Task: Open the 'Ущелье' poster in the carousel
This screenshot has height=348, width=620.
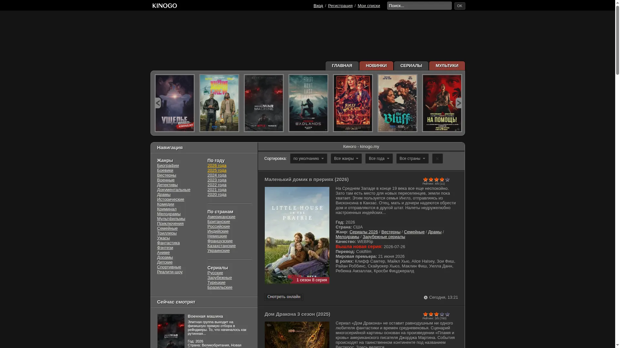Action: (x=175, y=103)
